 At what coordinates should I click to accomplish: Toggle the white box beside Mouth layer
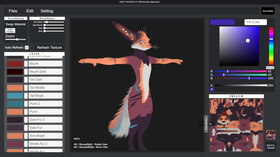[x=26, y=64]
